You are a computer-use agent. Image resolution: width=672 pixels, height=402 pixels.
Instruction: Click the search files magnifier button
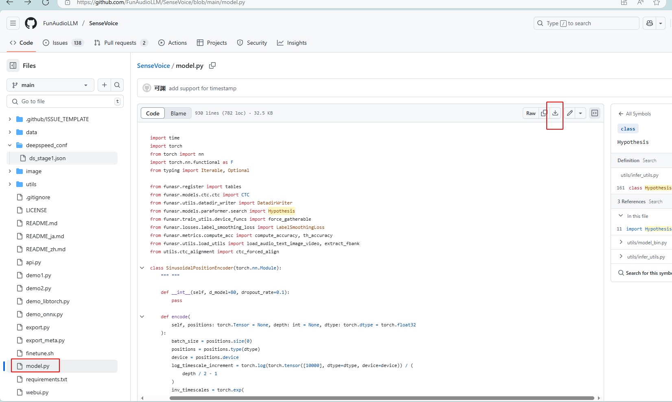point(117,85)
